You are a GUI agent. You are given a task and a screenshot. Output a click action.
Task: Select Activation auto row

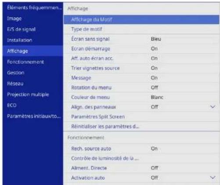pyautogui.click(x=141, y=178)
